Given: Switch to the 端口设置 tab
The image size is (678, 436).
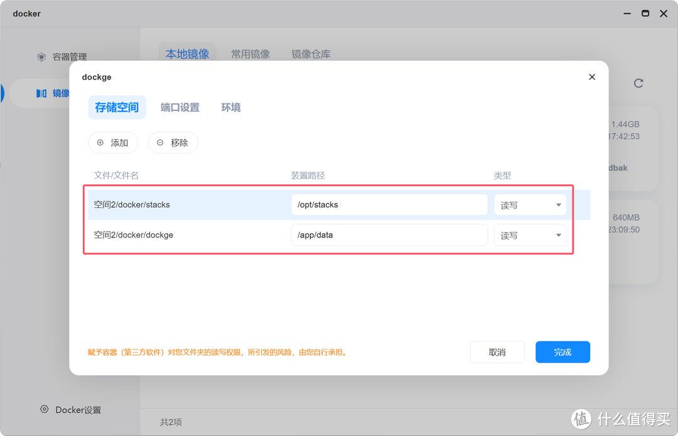Looking at the screenshot, I should tap(180, 107).
